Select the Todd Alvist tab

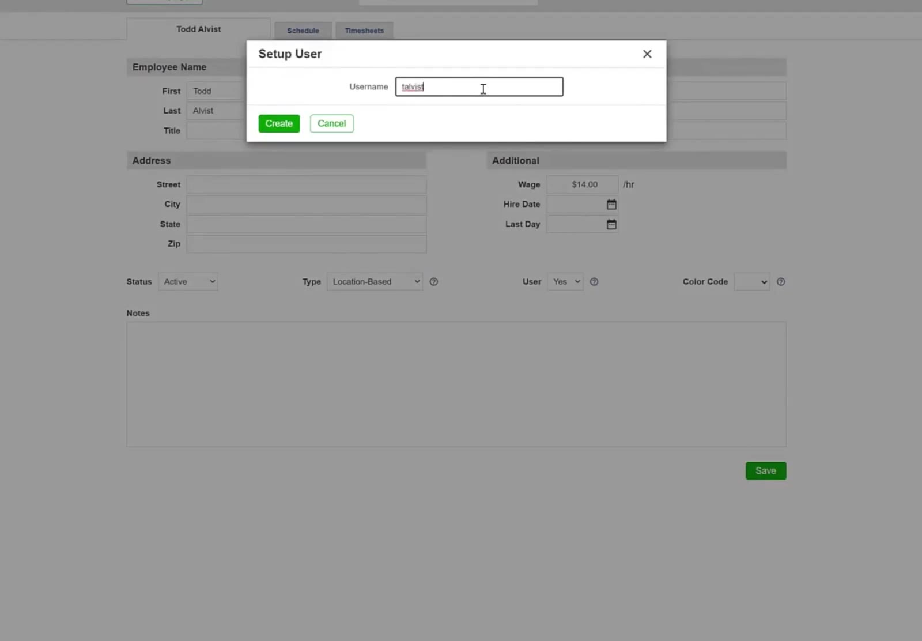(x=198, y=29)
